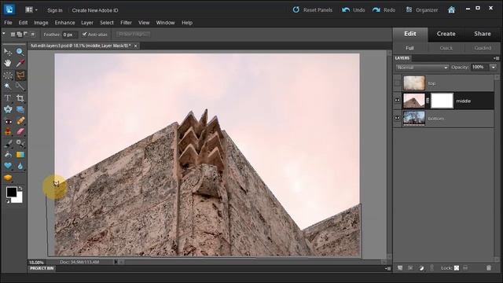This screenshot has height=283, width=503.
Task: Open the Layer menu
Action: pyautogui.click(x=87, y=23)
